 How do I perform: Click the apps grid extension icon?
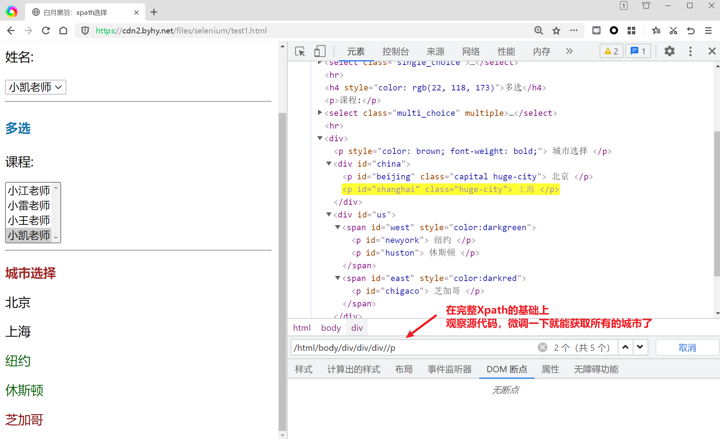click(x=632, y=31)
